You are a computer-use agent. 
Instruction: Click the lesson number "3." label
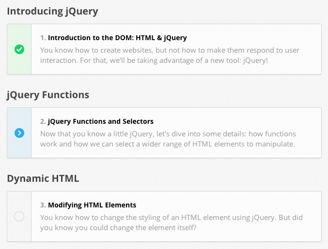coord(43,205)
